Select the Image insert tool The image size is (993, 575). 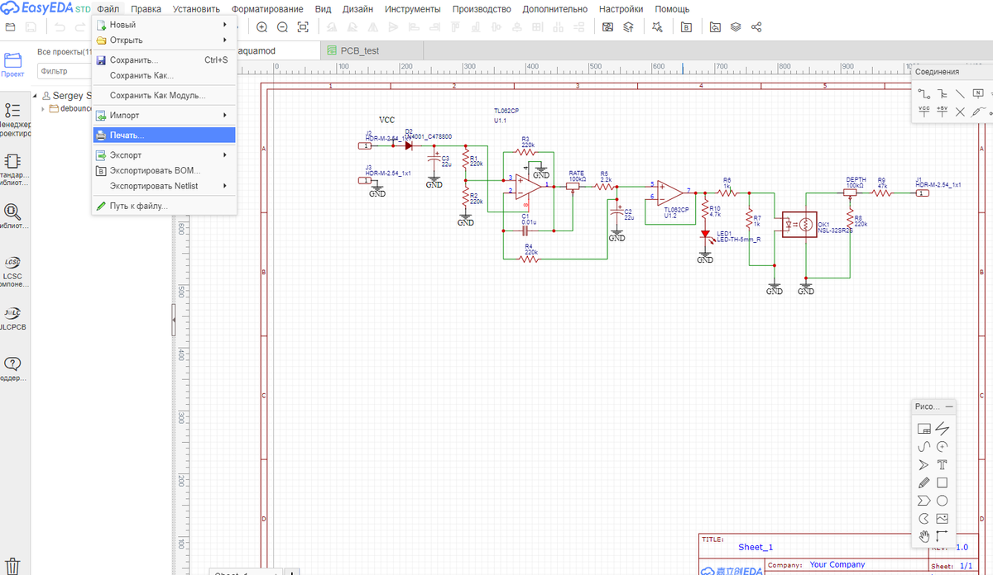[x=942, y=519]
